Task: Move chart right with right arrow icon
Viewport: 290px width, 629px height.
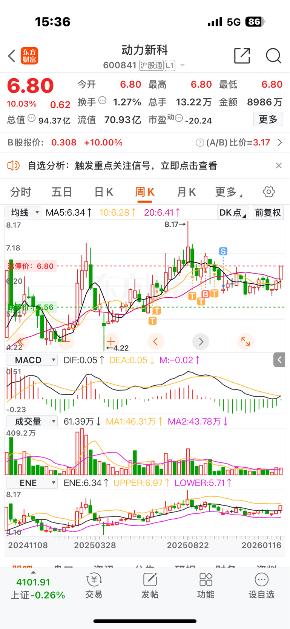Action: pyautogui.click(x=201, y=342)
